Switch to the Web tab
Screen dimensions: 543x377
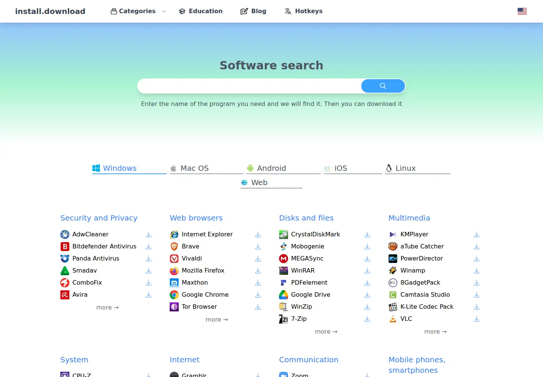(271, 182)
